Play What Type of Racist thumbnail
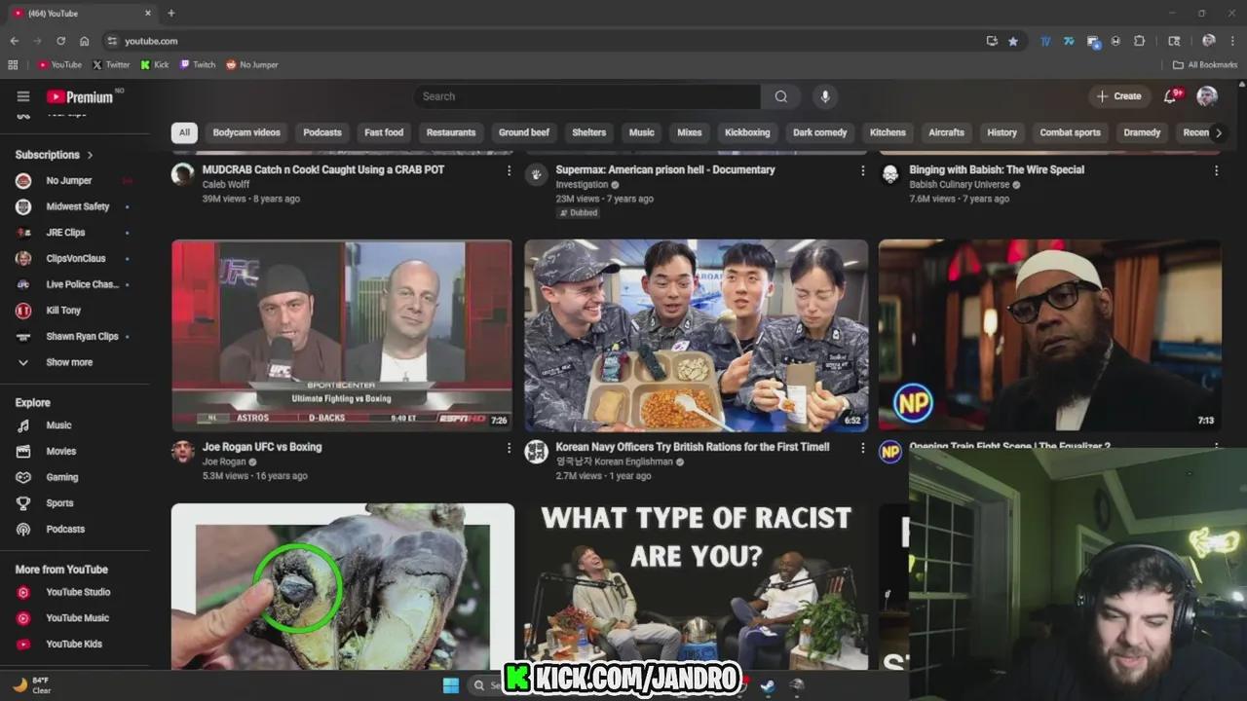1247x701 pixels. pyautogui.click(x=696, y=586)
